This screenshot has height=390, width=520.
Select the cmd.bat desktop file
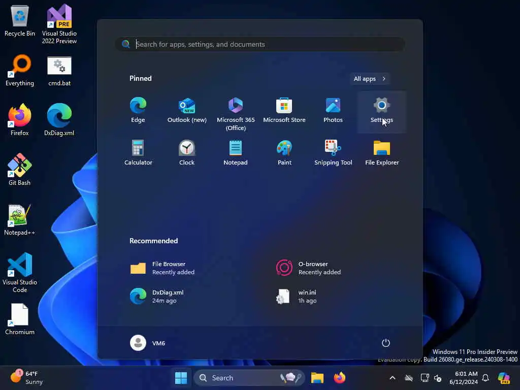pyautogui.click(x=59, y=70)
